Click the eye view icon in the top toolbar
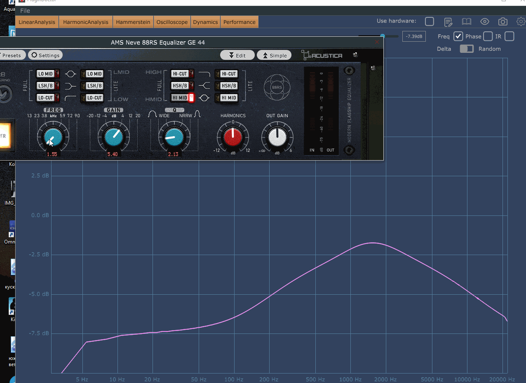The width and height of the screenshot is (526, 383). pos(484,22)
